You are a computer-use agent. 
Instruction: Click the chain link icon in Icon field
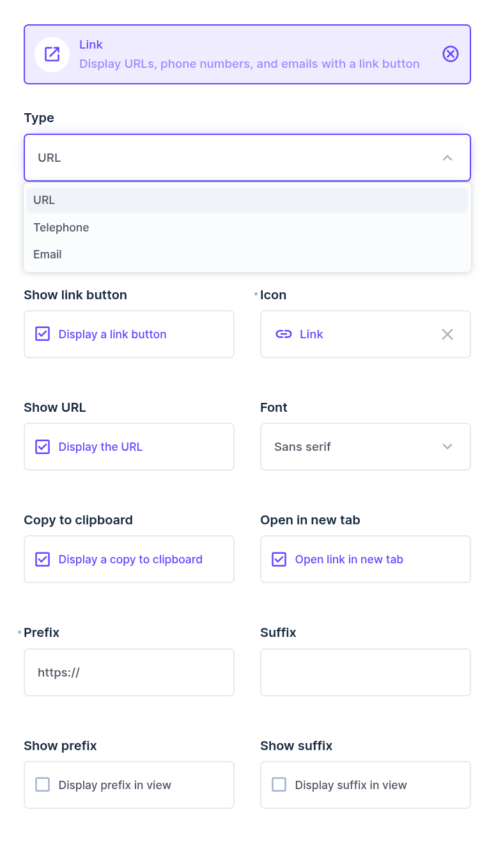(x=284, y=334)
